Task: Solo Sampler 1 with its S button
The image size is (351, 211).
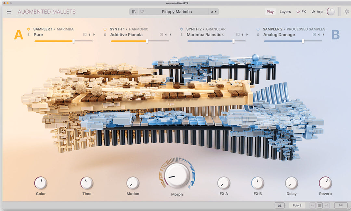Action: coord(28,35)
